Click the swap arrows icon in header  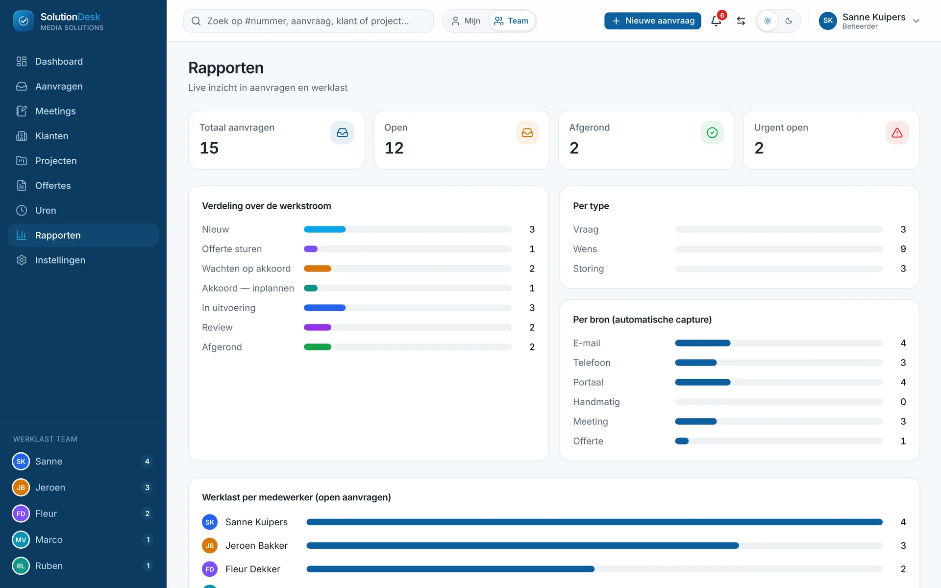(x=741, y=21)
